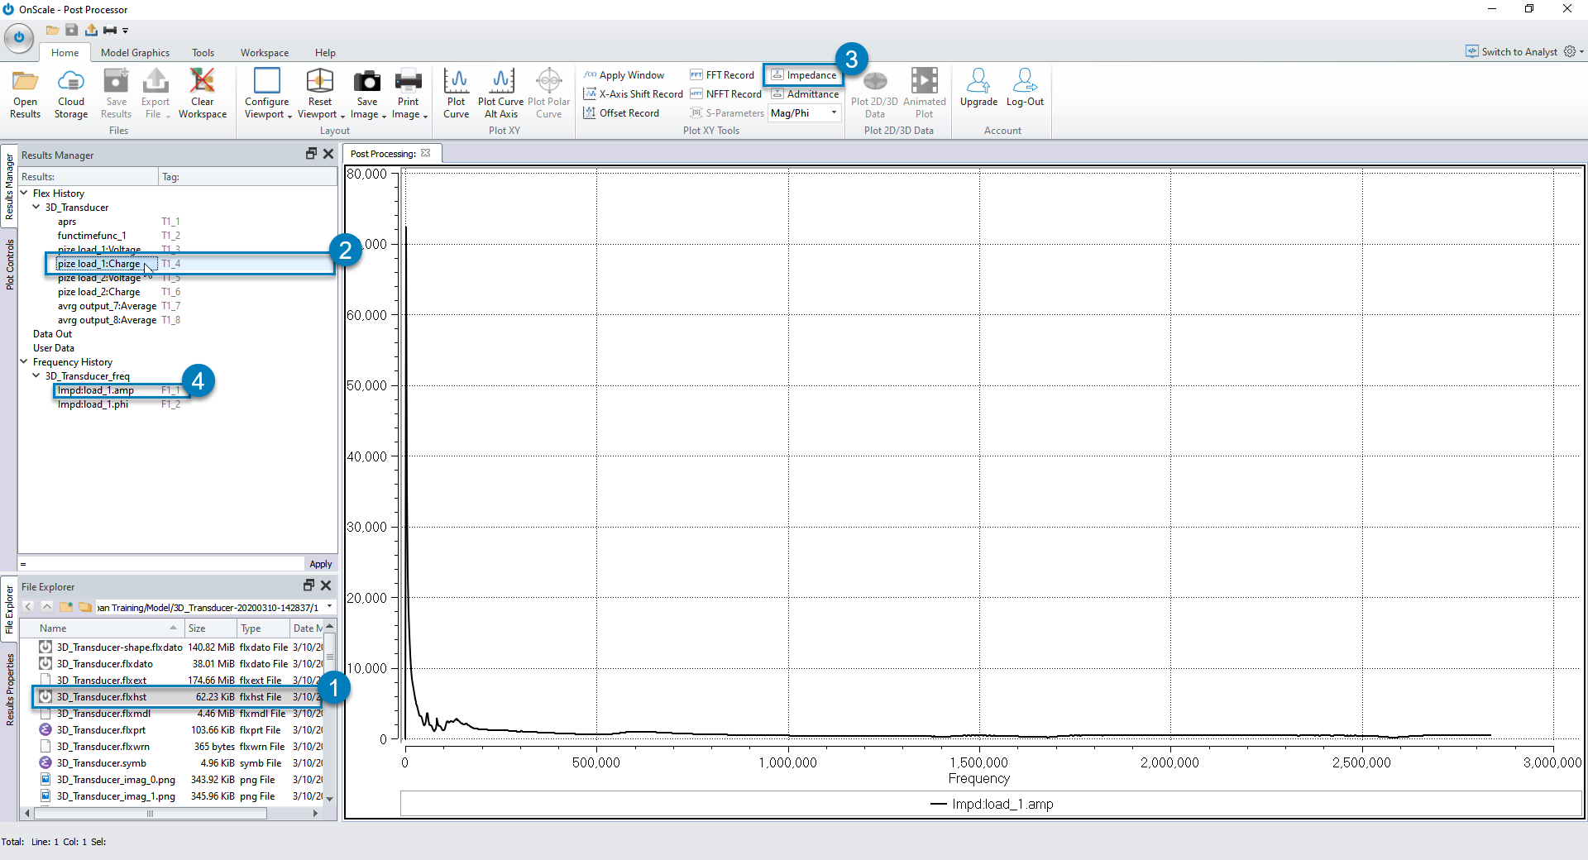
Task: Open the Save Image dropdown arrow
Action: (x=385, y=116)
